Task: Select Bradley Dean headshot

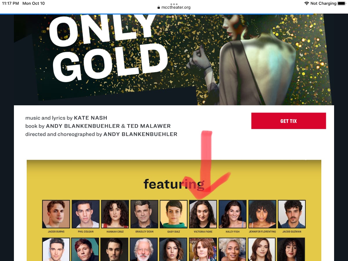Action: (x=144, y=214)
